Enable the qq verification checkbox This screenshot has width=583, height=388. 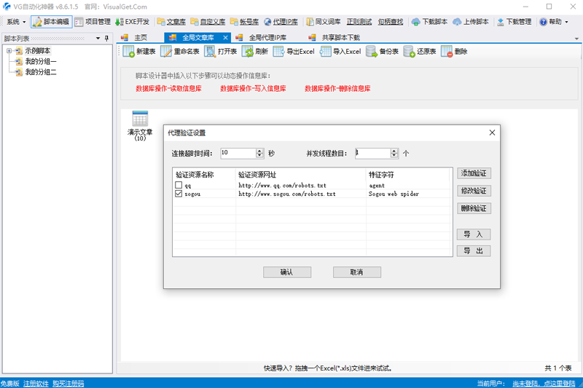(179, 186)
